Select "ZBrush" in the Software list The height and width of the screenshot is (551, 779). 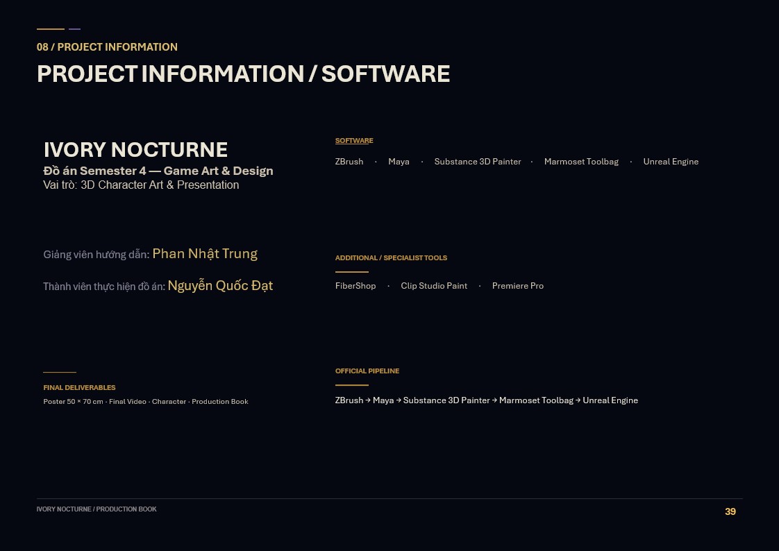[x=349, y=161]
